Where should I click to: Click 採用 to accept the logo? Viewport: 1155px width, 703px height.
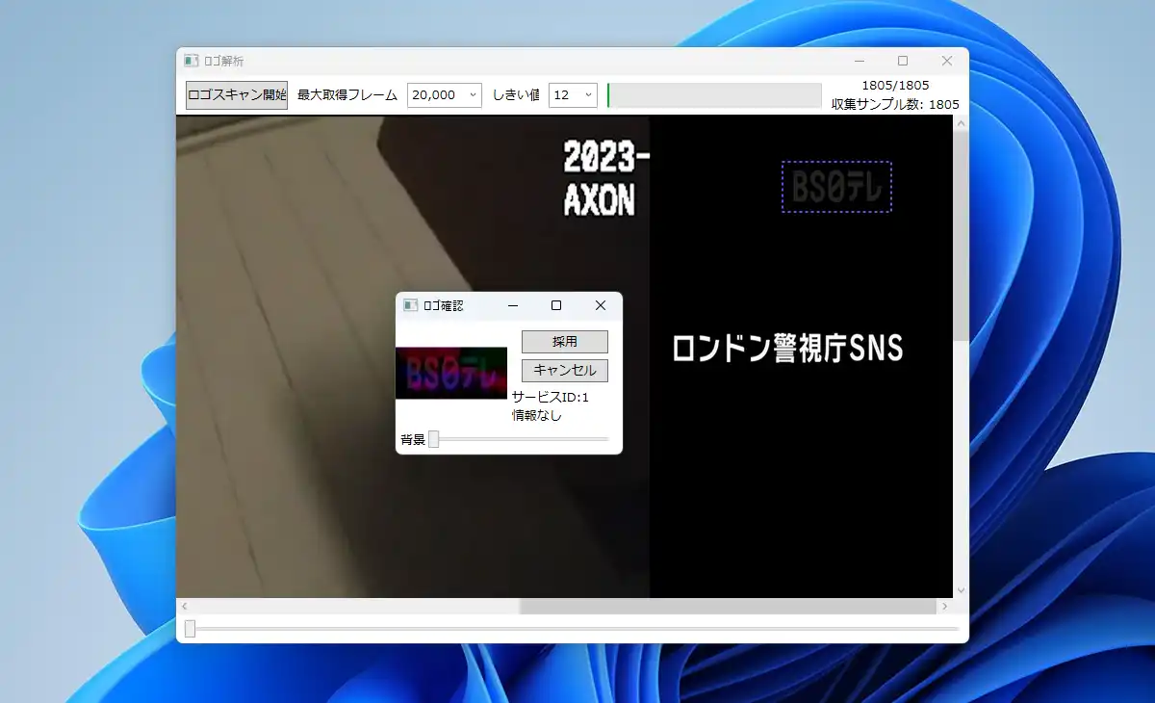[565, 342]
